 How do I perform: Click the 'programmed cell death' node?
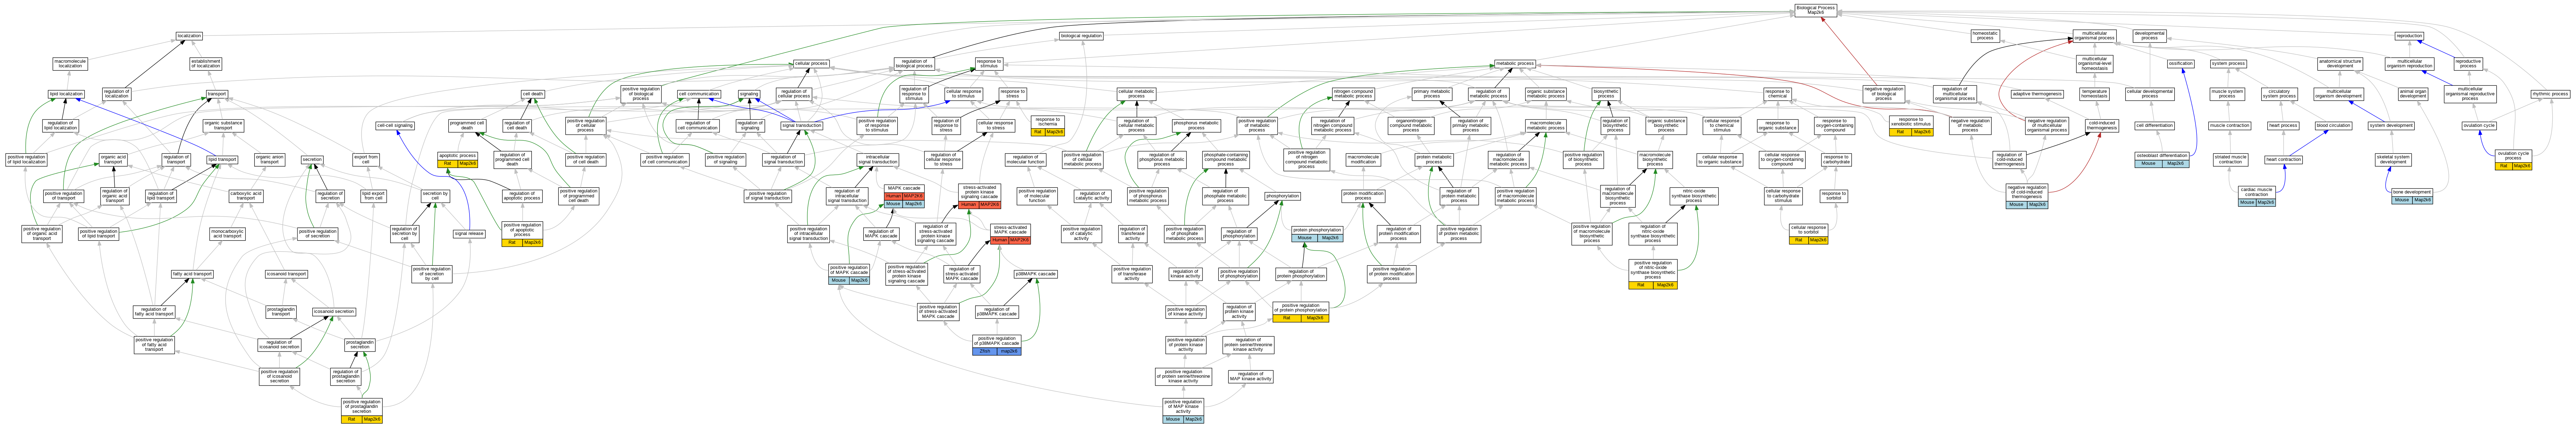click(x=467, y=126)
